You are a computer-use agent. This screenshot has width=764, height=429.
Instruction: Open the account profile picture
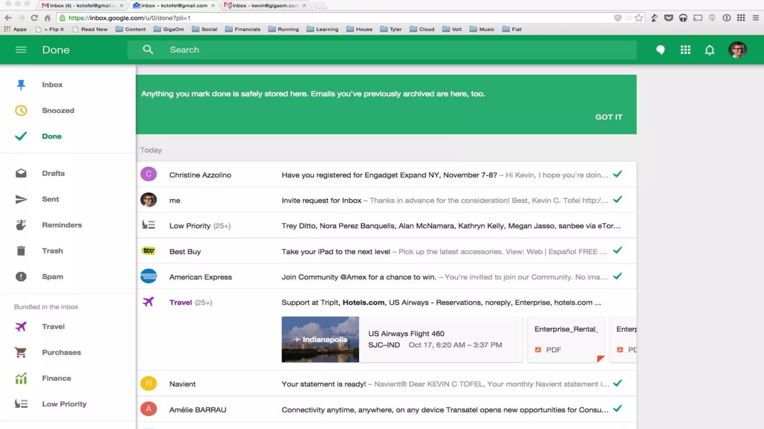click(738, 50)
